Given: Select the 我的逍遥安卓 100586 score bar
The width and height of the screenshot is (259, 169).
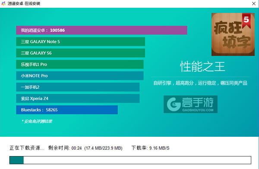Looking at the screenshot, I should coord(101,30).
